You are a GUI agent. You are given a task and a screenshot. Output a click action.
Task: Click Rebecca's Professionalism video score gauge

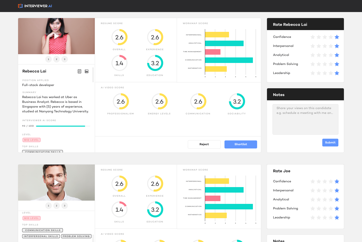pos(121,101)
